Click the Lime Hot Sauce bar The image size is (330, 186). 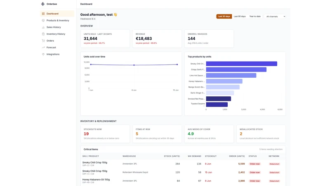point(231,76)
